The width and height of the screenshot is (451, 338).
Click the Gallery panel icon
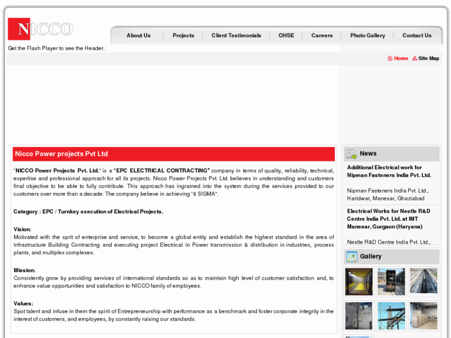pos(352,257)
